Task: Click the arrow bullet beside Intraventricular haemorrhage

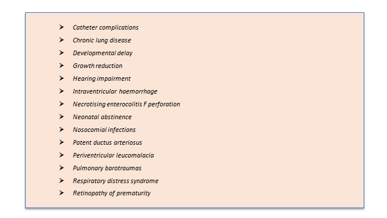Action: [61, 91]
